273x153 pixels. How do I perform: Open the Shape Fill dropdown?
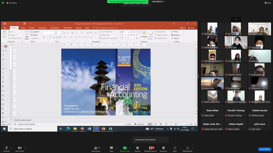click(160, 31)
